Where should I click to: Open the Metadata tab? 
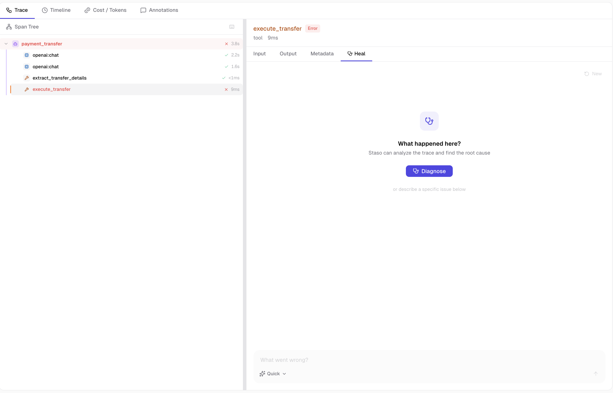coord(322,54)
